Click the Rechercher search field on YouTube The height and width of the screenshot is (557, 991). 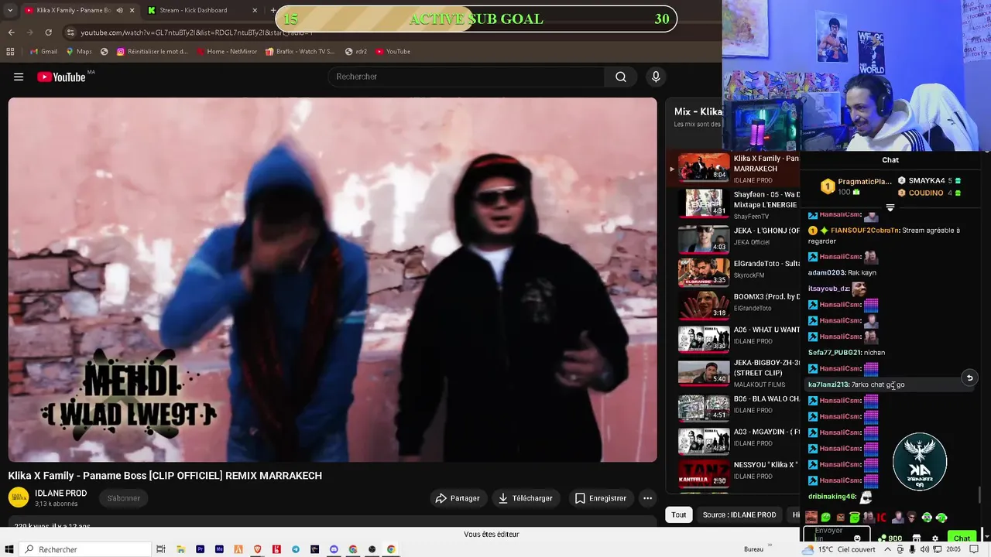(x=467, y=77)
